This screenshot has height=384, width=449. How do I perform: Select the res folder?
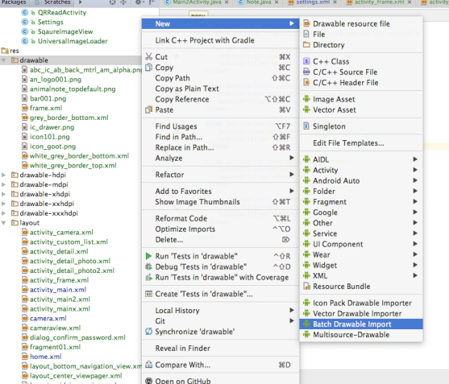tap(14, 51)
